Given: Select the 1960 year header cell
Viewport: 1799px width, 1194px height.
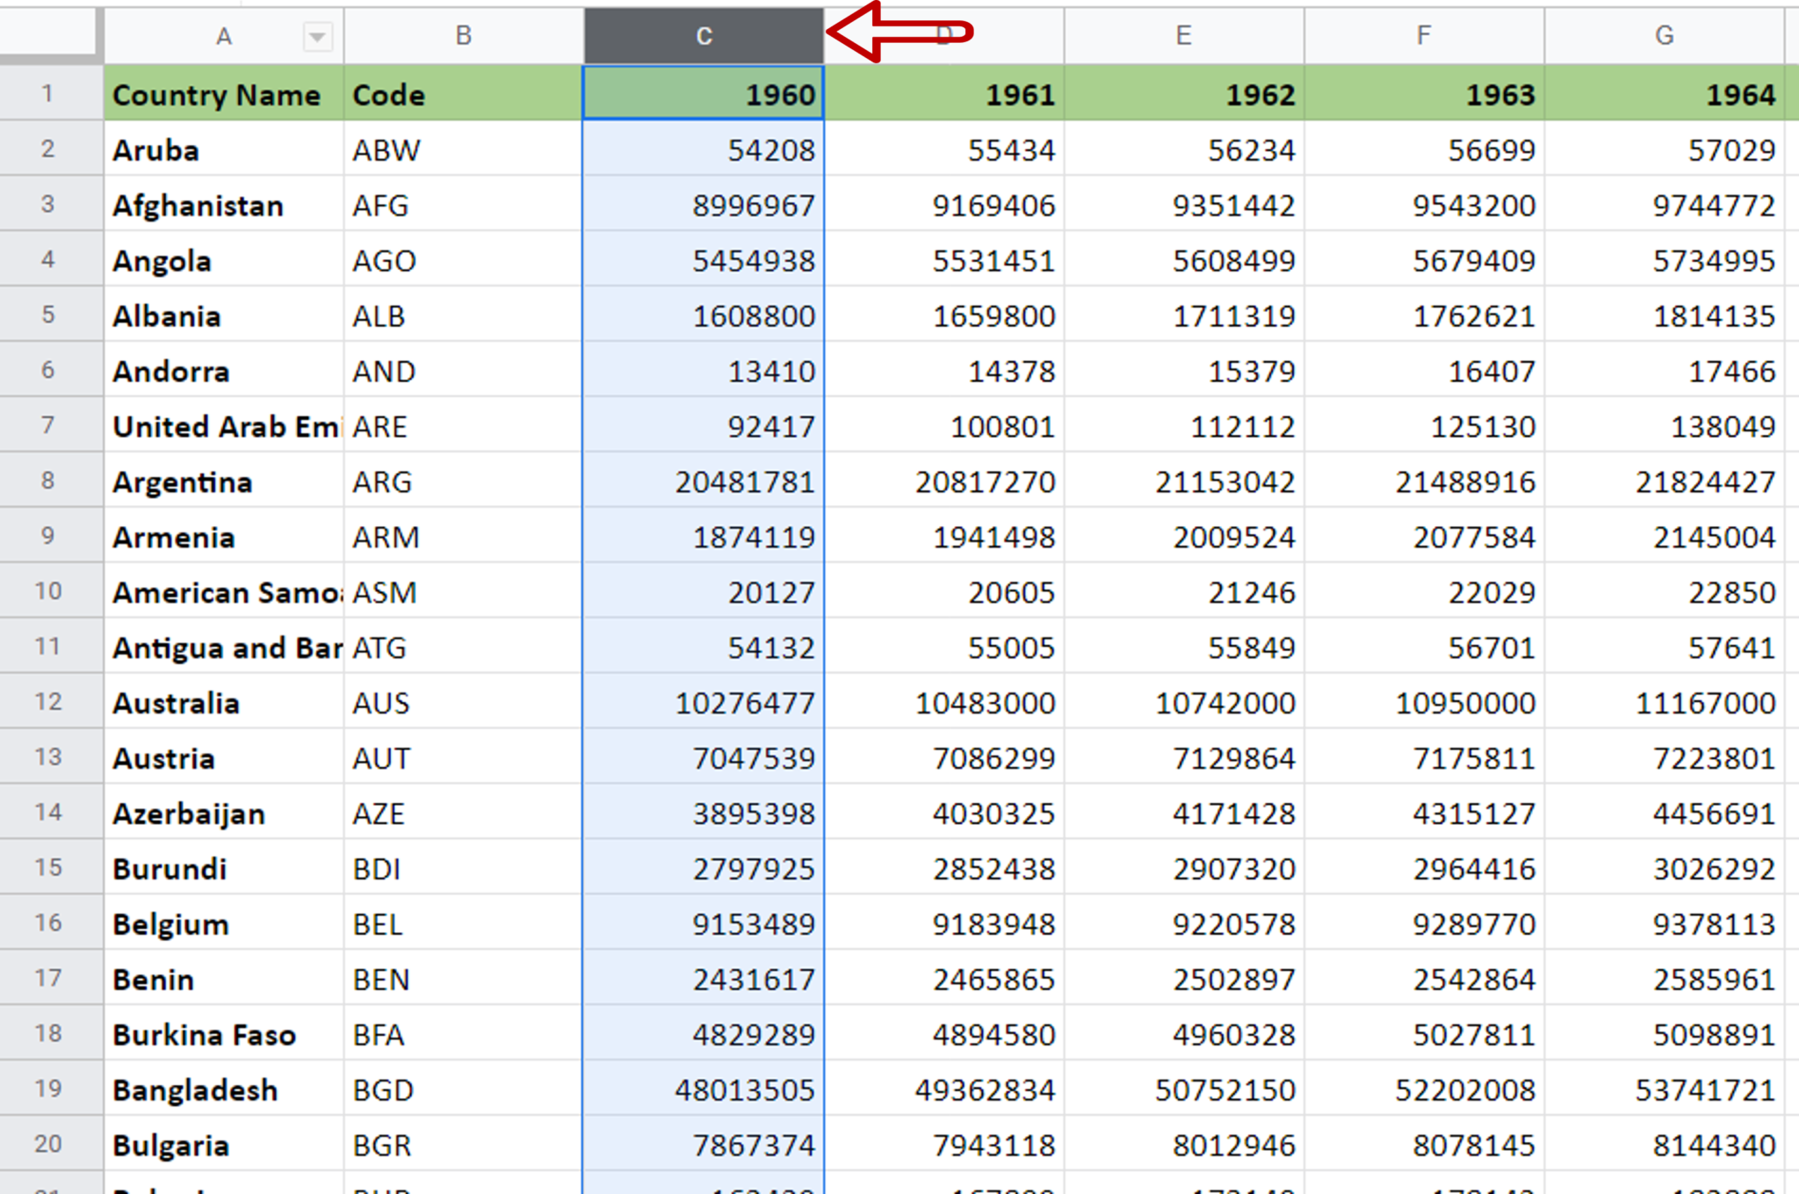Looking at the screenshot, I should coord(703,94).
